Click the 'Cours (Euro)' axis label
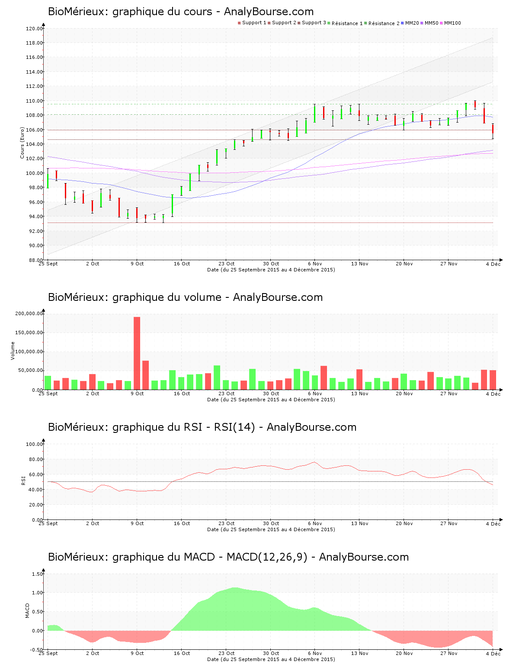Viewport: 519px width, 671px height. click(22, 143)
